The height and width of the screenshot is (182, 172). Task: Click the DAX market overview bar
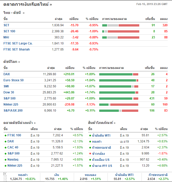[x=119, y=74]
